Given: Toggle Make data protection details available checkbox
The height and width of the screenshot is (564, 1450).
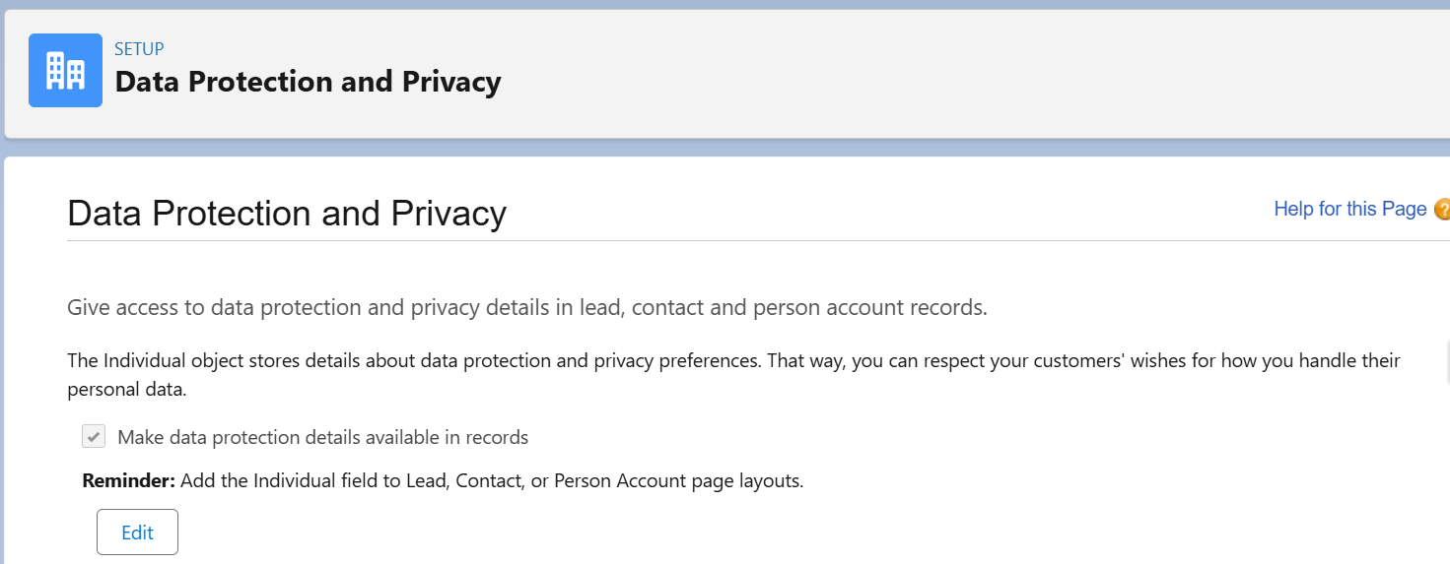Looking at the screenshot, I should click(94, 436).
